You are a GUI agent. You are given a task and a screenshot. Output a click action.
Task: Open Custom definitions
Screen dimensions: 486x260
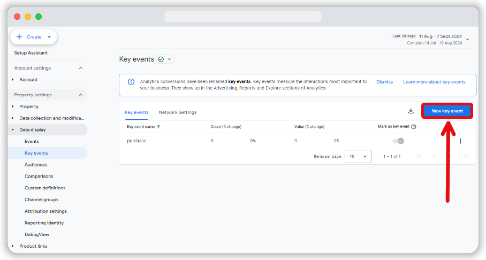[x=45, y=188]
